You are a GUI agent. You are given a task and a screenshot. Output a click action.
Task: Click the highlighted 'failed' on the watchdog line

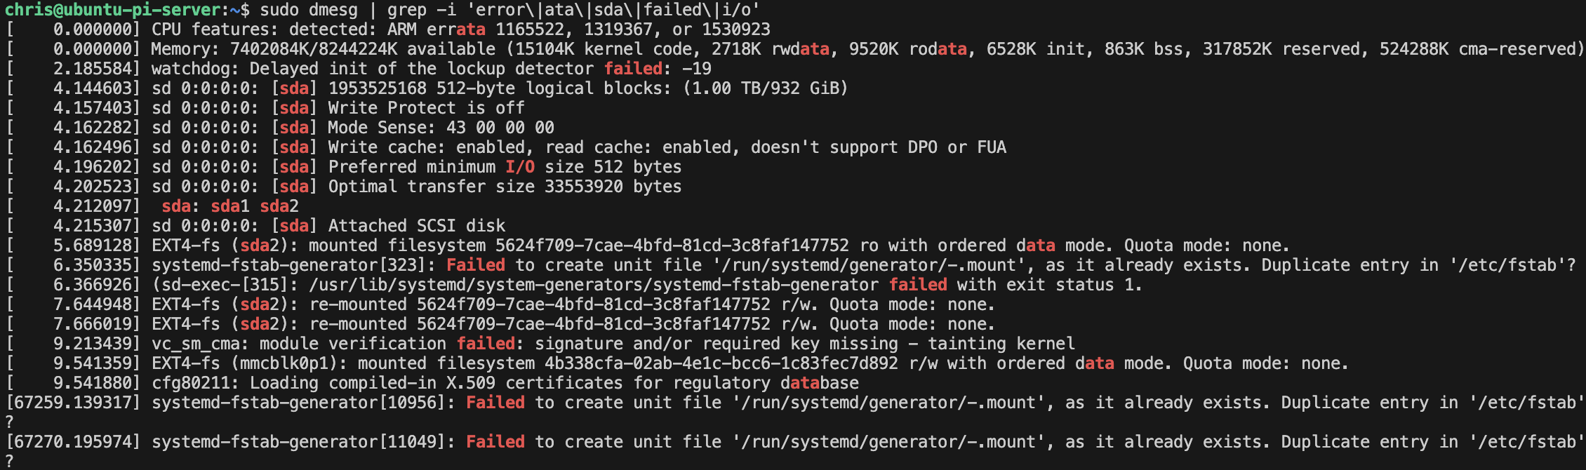tap(633, 69)
